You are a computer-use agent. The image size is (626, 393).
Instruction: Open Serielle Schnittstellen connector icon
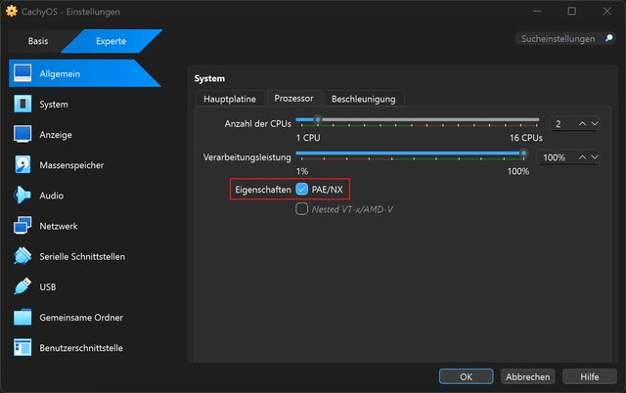coord(22,256)
